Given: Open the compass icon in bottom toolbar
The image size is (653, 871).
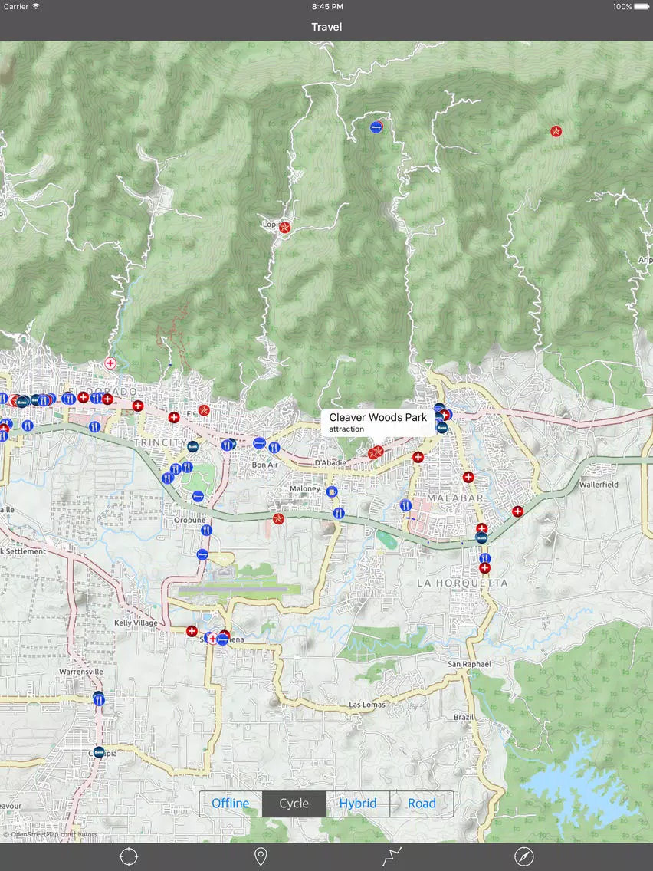Looking at the screenshot, I should [x=523, y=856].
